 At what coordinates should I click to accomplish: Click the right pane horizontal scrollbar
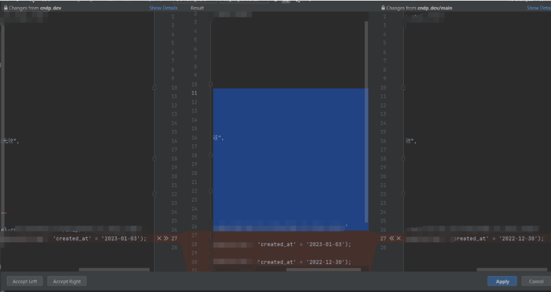pos(512,270)
